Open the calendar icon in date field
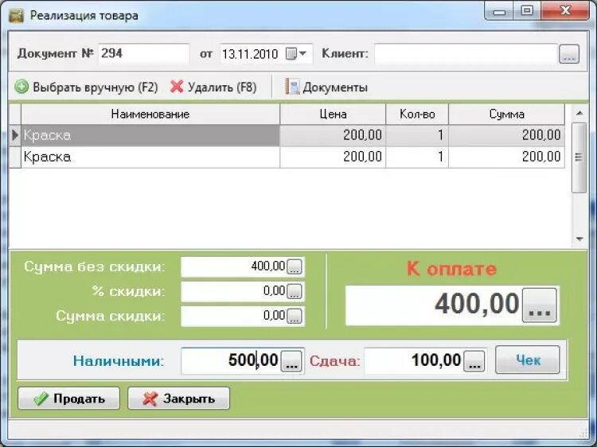The width and height of the screenshot is (597, 447). [x=291, y=53]
